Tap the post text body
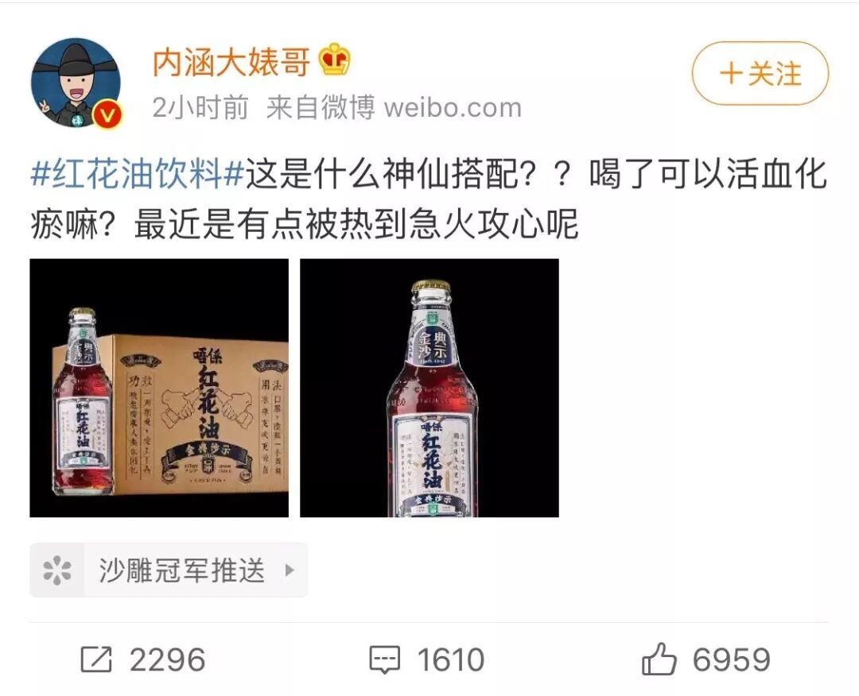Viewport: 859px width, 696px height. [429, 199]
